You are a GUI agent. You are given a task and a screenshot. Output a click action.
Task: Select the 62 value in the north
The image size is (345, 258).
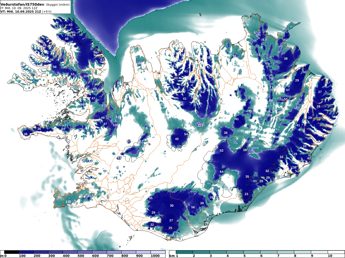click(x=210, y=77)
